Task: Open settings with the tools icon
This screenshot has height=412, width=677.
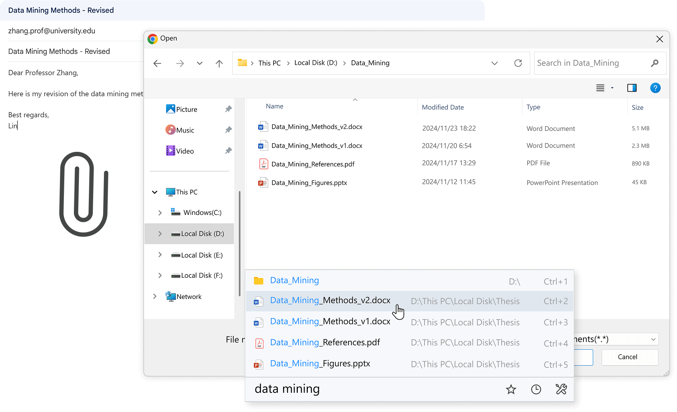Action: coord(561,389)
